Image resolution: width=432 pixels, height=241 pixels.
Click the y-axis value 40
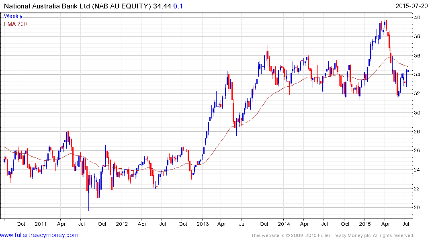[417, 18]
